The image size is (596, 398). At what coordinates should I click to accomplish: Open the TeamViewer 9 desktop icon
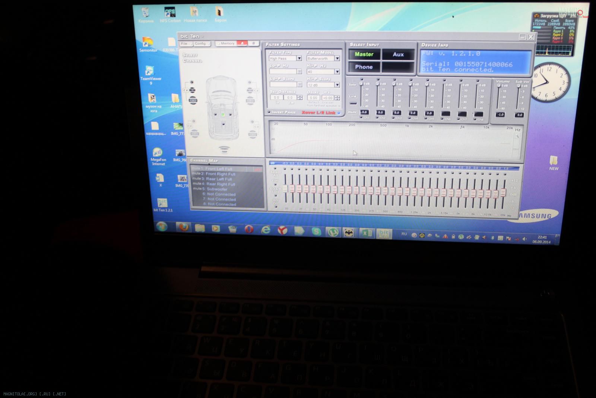pos(150,75)
